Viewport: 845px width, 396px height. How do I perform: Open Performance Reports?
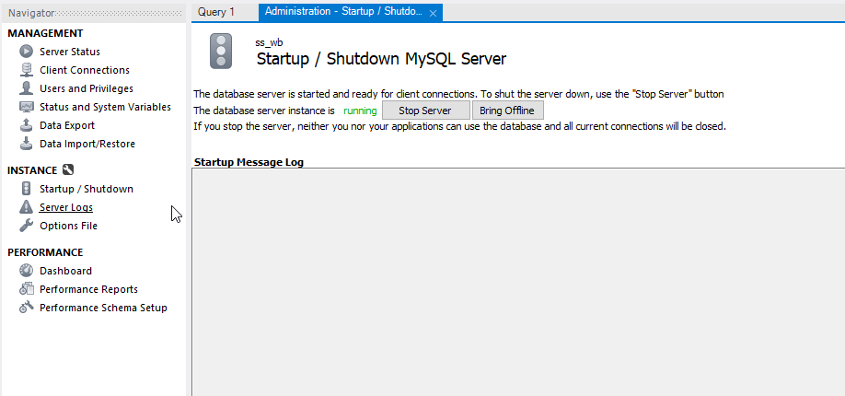[89, 289]
